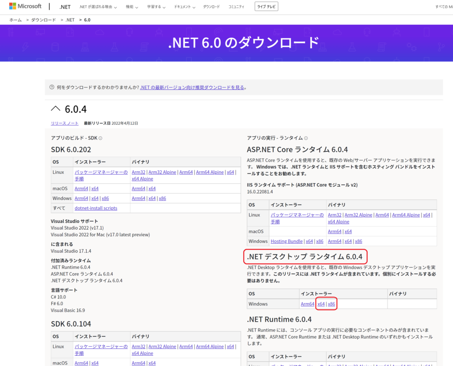Download SDK 6.0.104 Linux Arm32 binary
Viewport: 453px width, 366px height.
click(x=138, y=347)
